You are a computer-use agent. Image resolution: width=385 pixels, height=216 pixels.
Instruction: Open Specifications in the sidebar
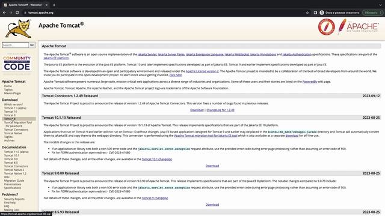tap(13, 188)
